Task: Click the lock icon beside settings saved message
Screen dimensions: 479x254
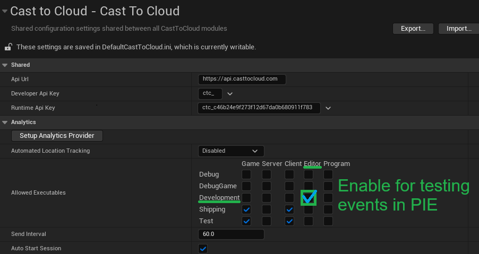Action: [8, 47]
